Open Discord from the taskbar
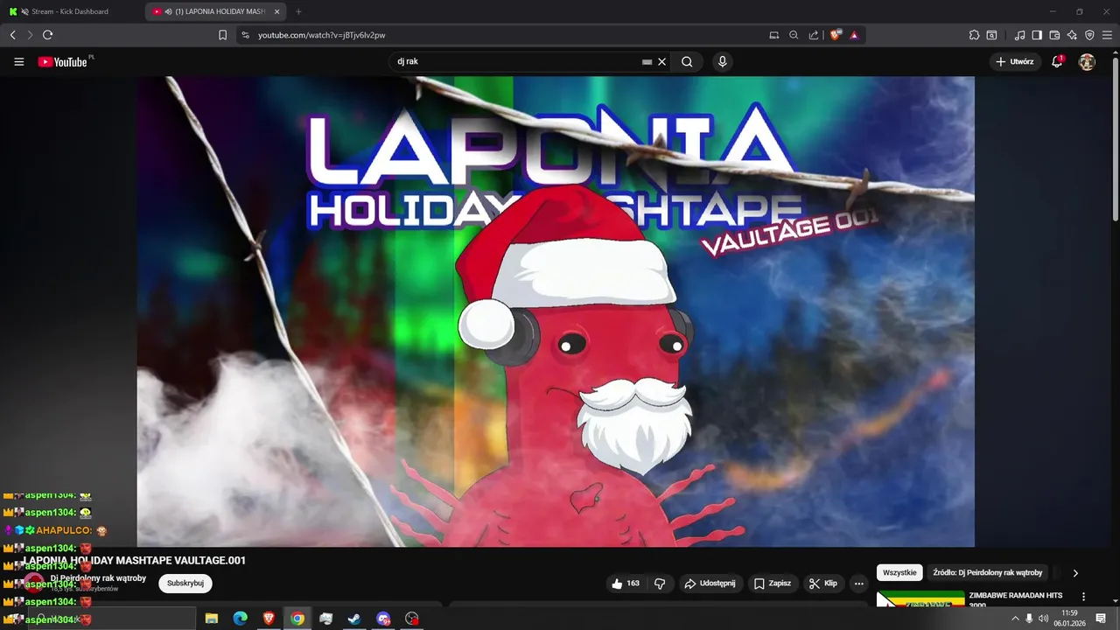The image size is (1120, 630). [x=383, y=619]
